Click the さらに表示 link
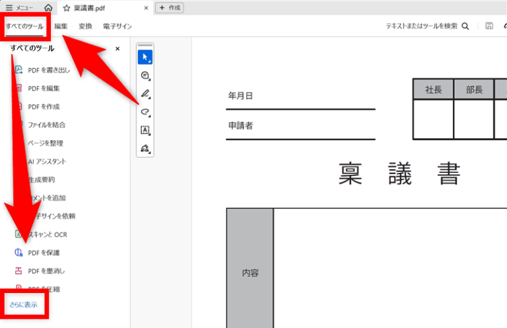The image size is (507, 328). tap(23, 304)
